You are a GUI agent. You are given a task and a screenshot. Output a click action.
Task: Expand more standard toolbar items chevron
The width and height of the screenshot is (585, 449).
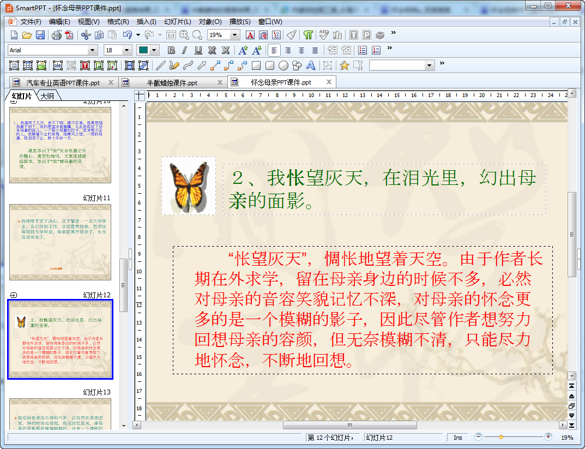393,33
